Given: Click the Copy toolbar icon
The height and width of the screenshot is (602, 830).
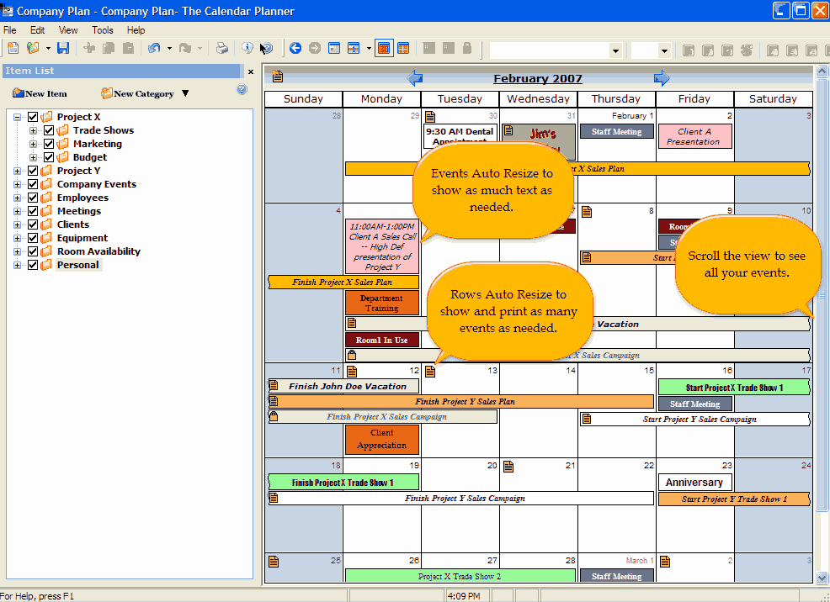Looking at the screenshot, I should tap(109, 49).
